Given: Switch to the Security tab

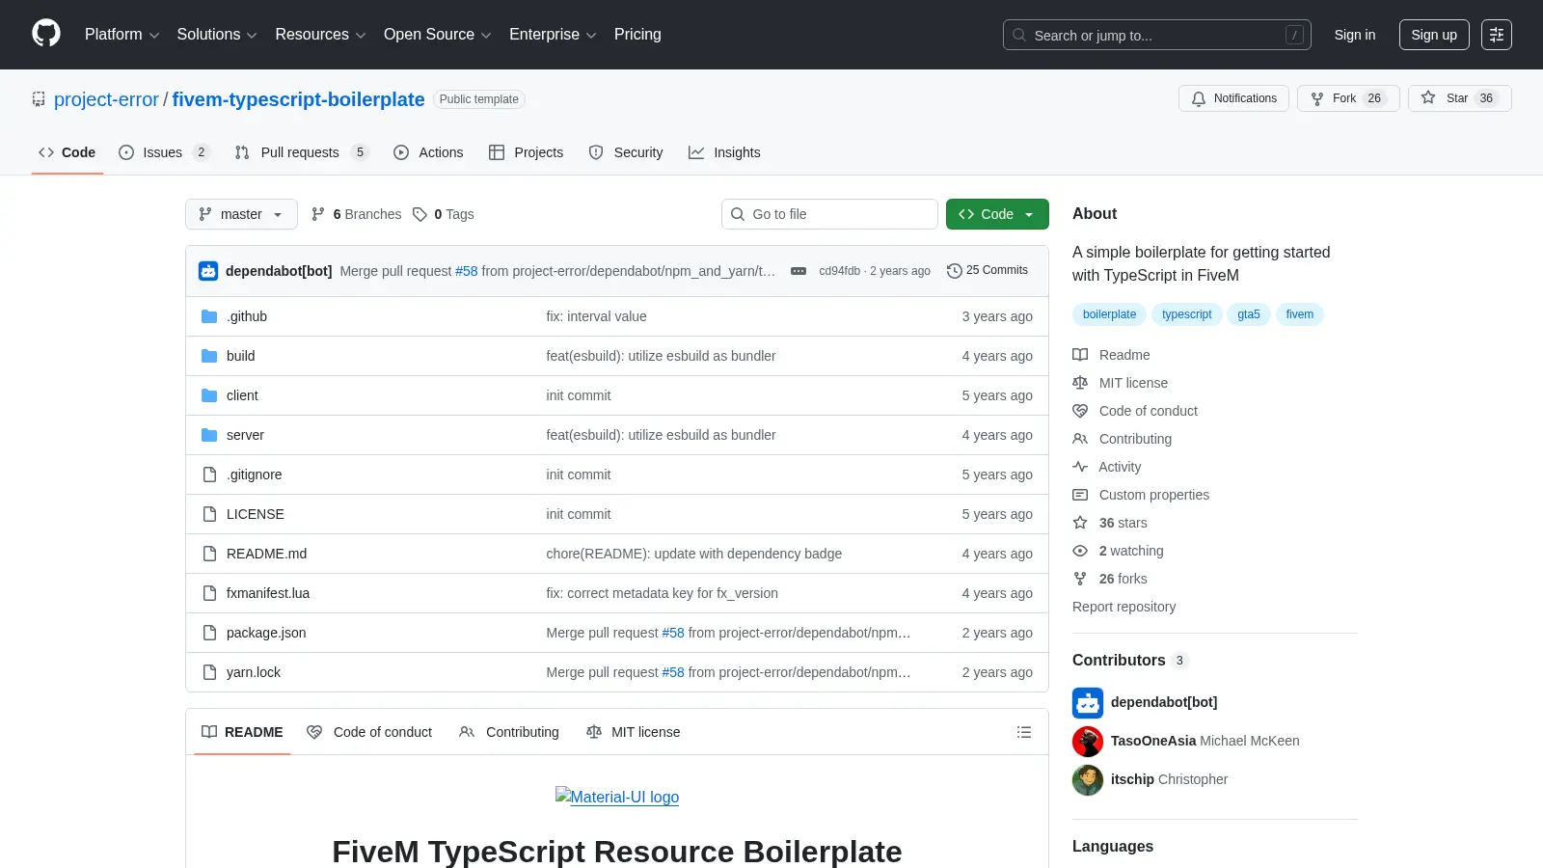Looking at the screenshot, I should click(x=626, y=152).
